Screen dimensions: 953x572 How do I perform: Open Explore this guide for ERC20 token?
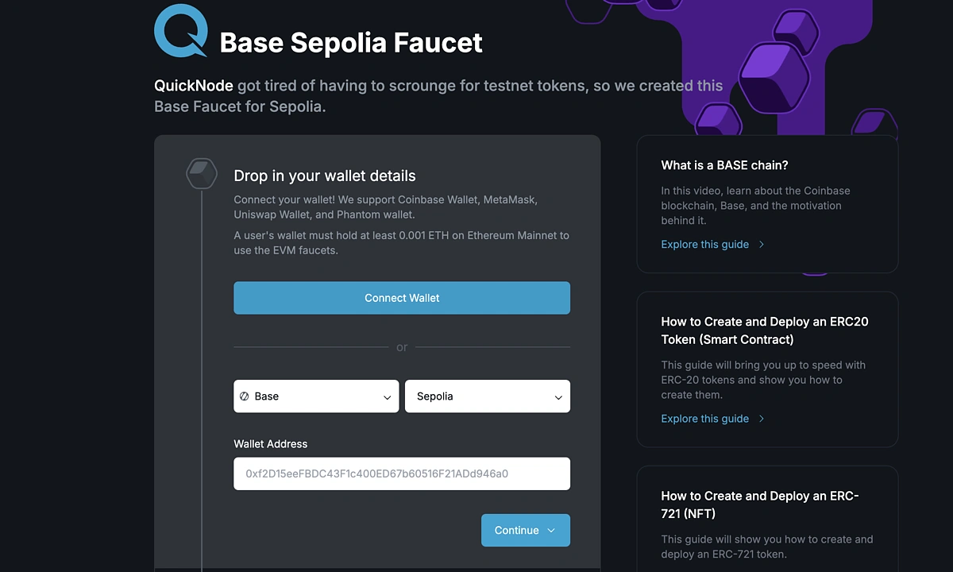point(704,419)
